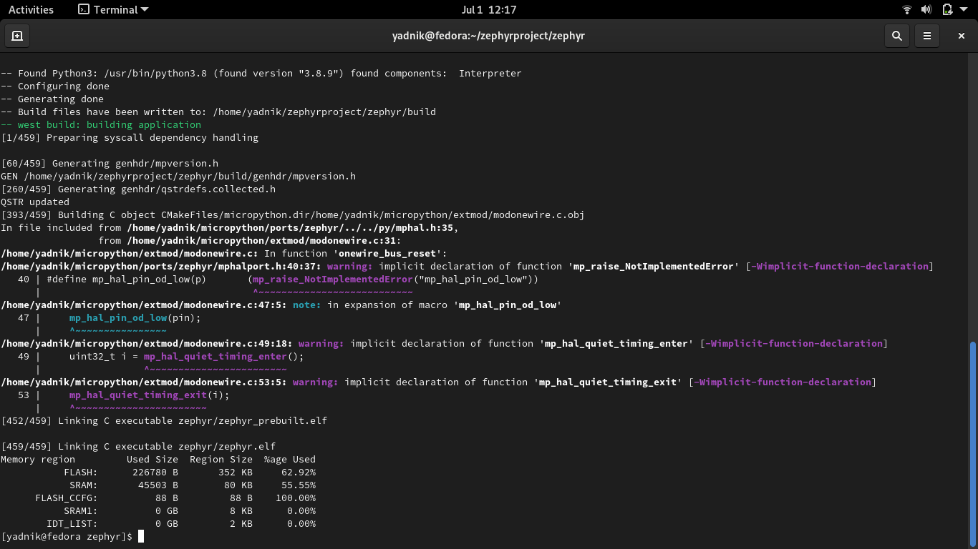
Task: Click the 'Used Size' column header
Action: pyautogui.click(x=152, y=459)
